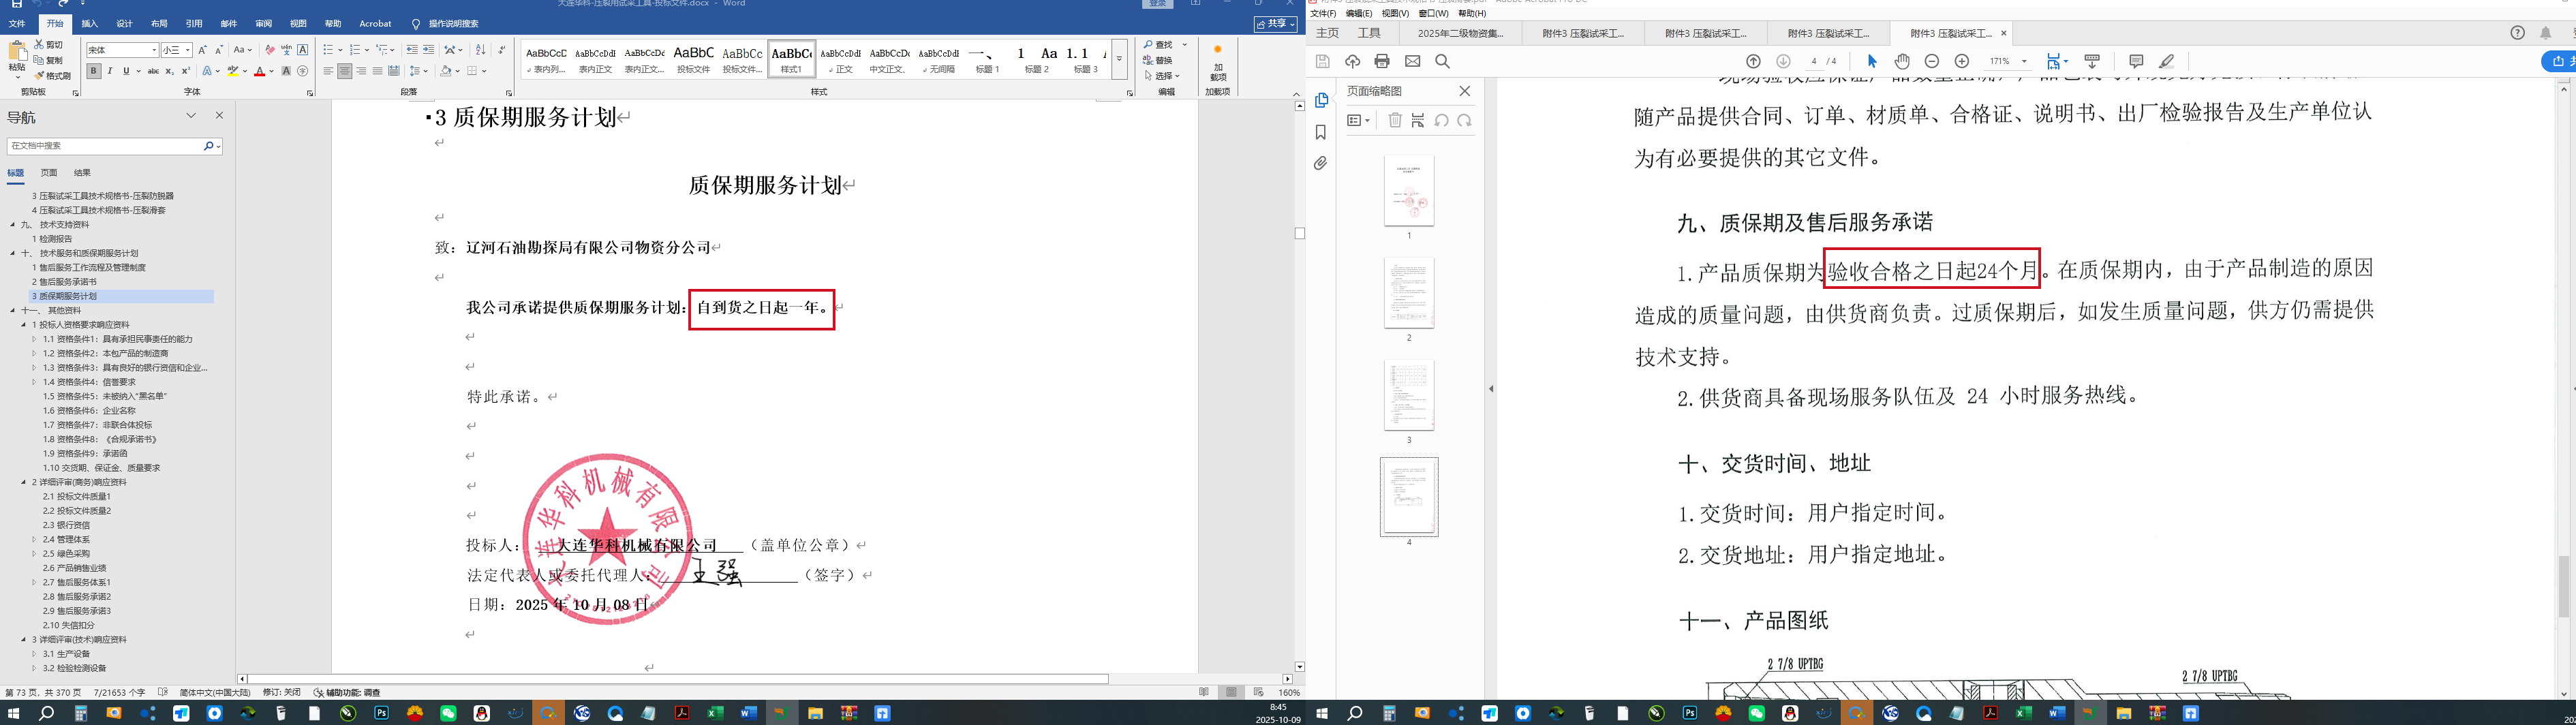Viewport: 2576px width, 725px height.
Task: Print the PDF in Acrobat toolbar
Action: [1382, 61]
